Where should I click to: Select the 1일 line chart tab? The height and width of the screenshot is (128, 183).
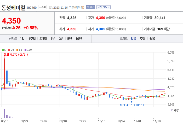pos(22,39)
